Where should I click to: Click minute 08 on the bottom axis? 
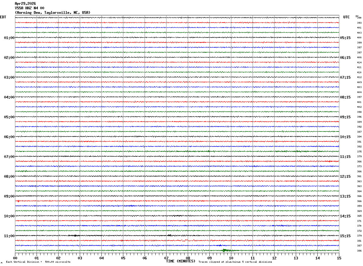pyautogui.click(x=188, y=258)
